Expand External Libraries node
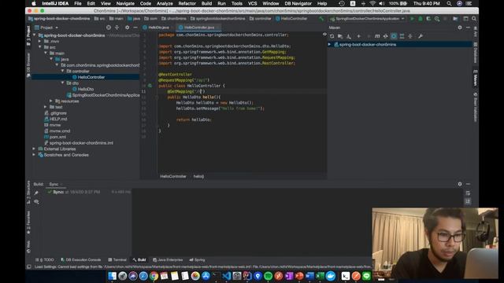This screenshot has height=283, width=504. 34,149
